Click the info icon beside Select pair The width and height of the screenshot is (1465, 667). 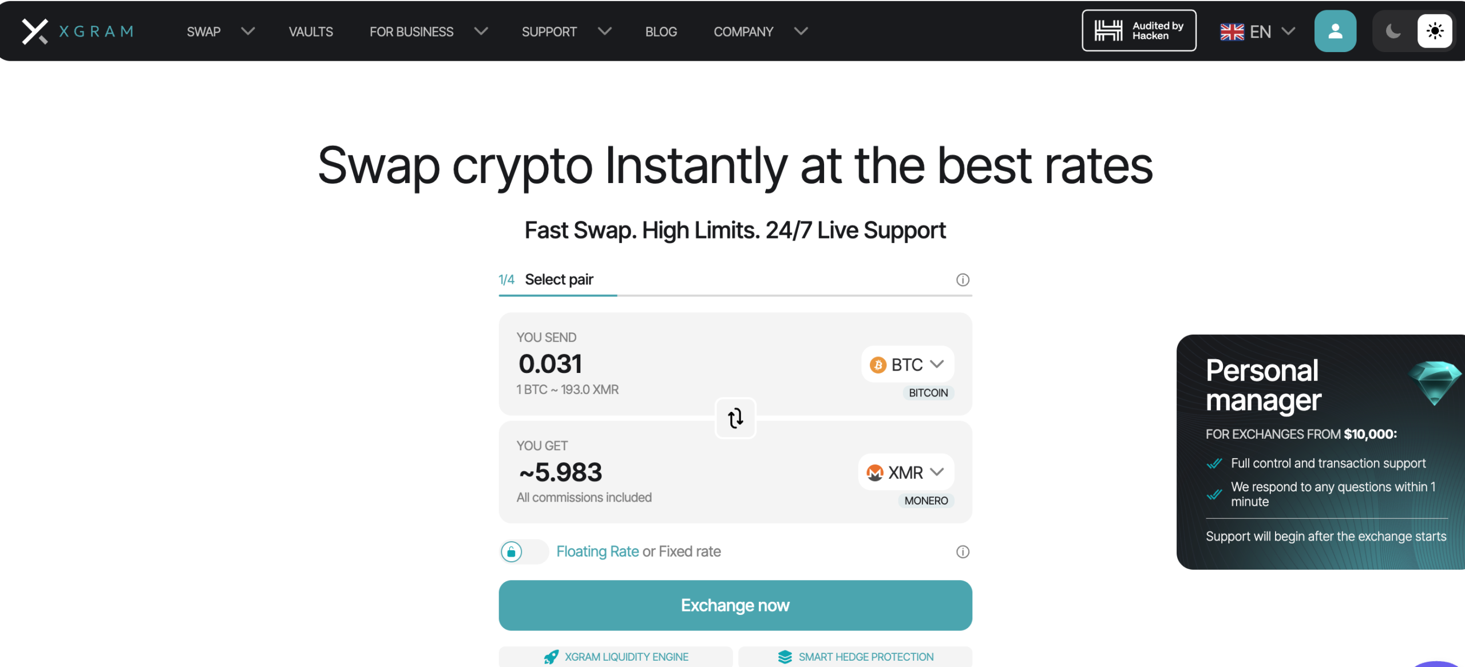[962, 280]
